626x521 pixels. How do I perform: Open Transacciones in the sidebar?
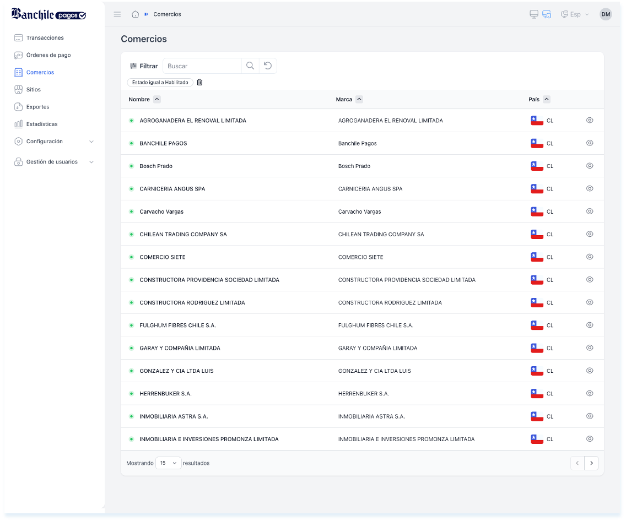click(45, 37)
